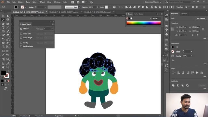Select the Gradient tool
This screenshot has height=117, width=208.
click(8, 51)
